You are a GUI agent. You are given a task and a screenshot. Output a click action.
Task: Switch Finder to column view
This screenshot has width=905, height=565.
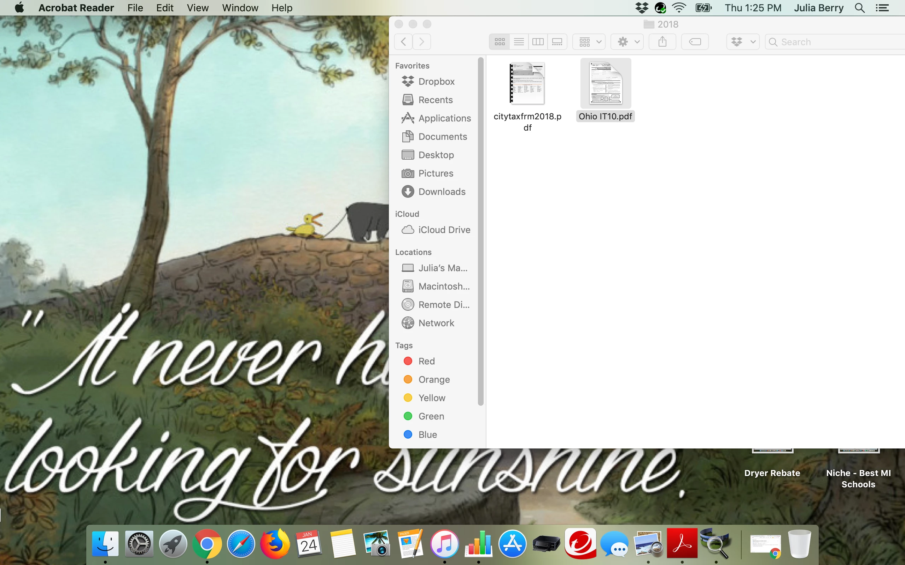click(x=538, y=42)
